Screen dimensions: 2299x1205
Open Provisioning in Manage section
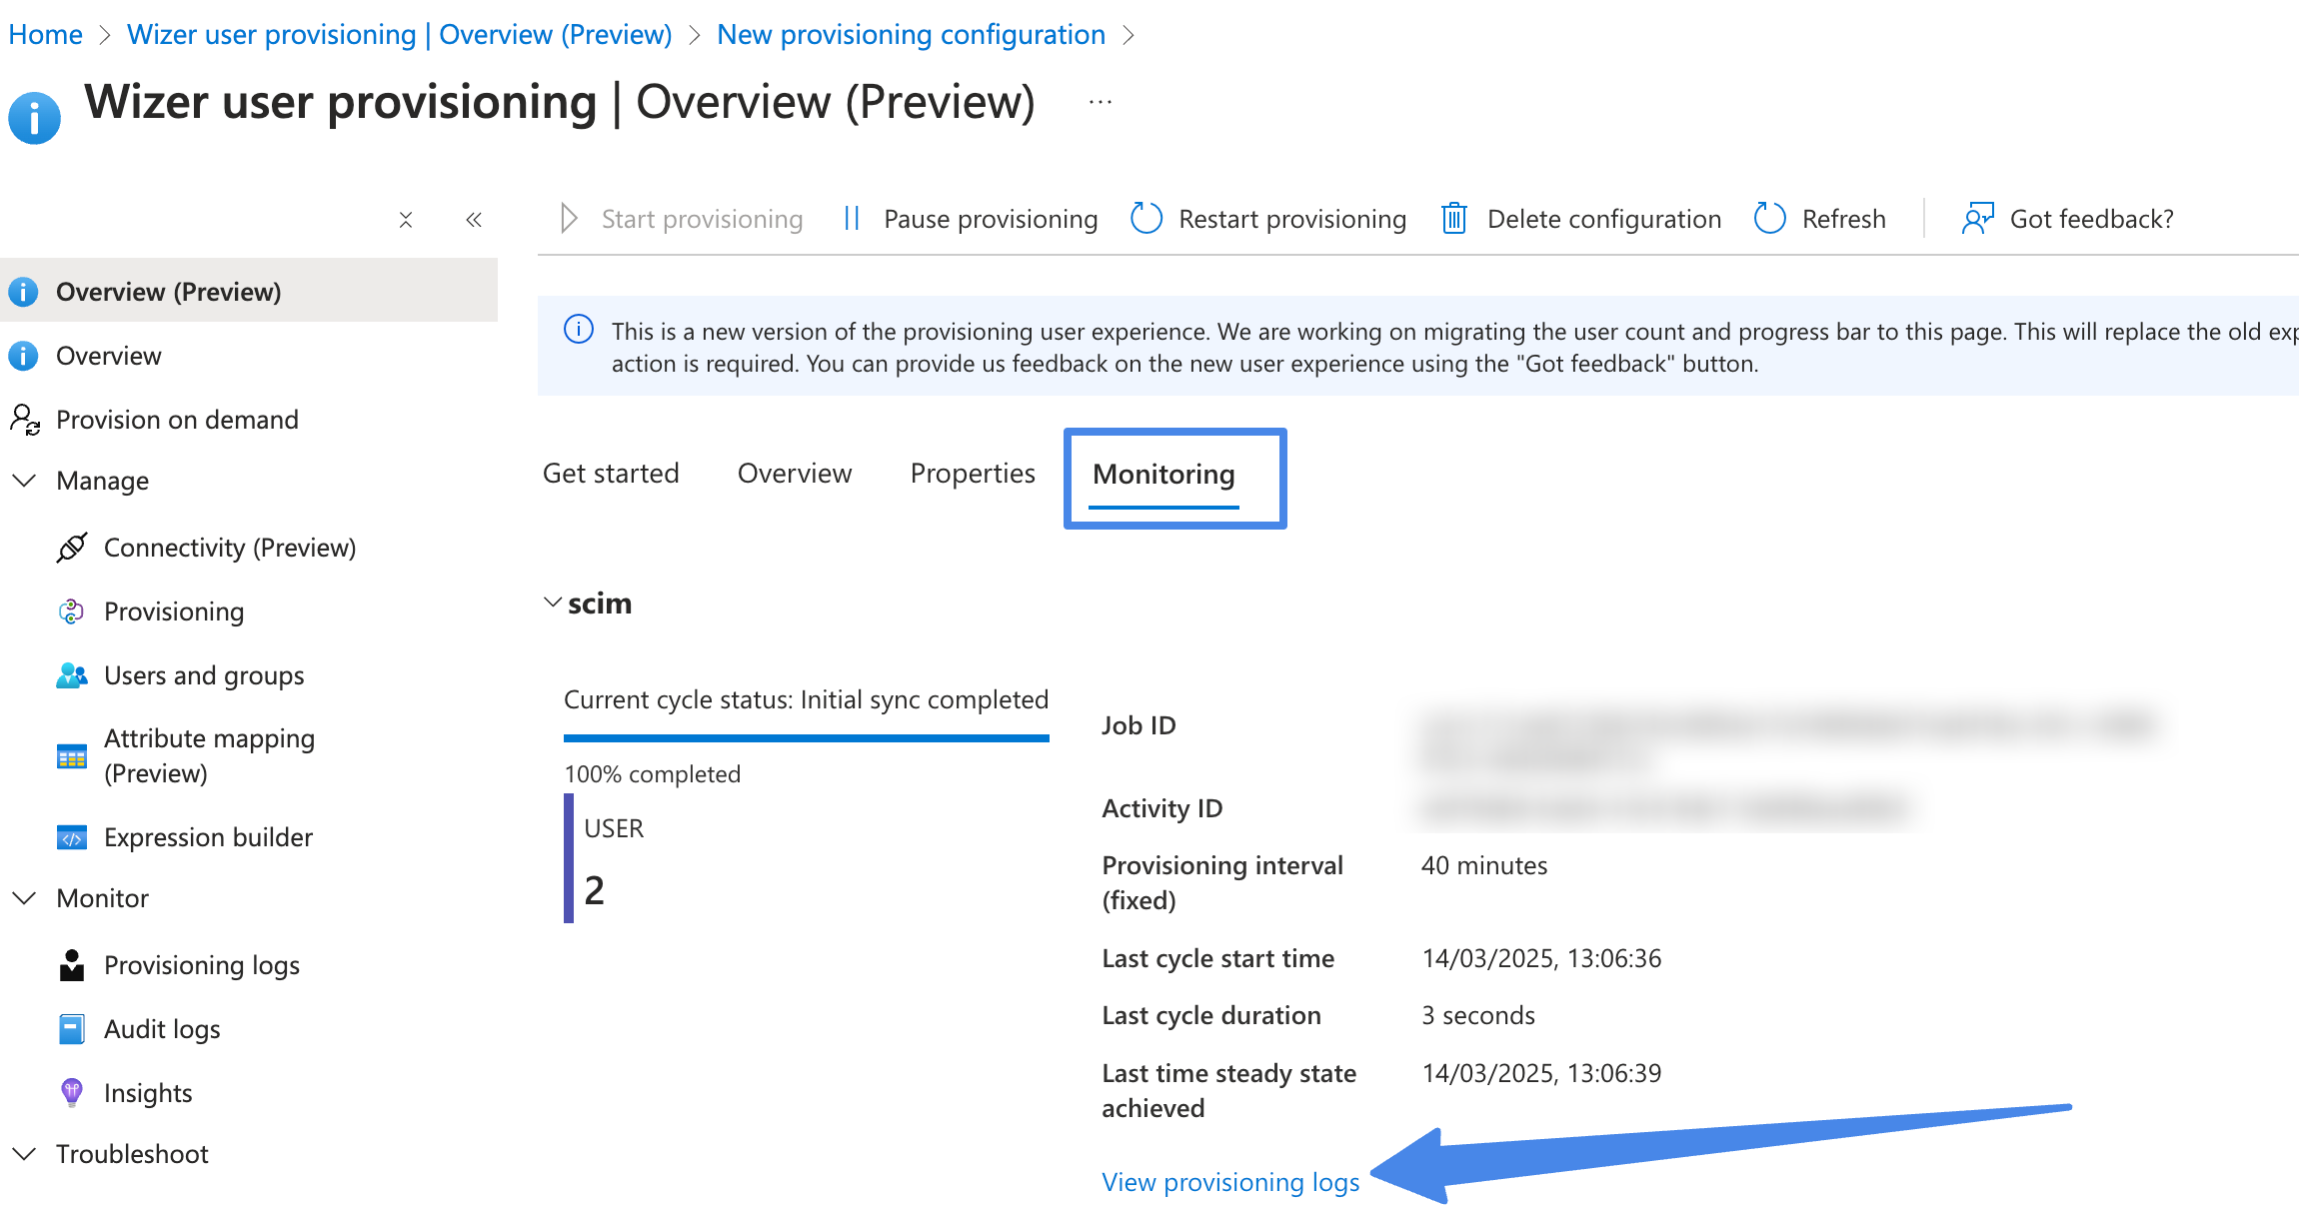[x=174, y=611]
